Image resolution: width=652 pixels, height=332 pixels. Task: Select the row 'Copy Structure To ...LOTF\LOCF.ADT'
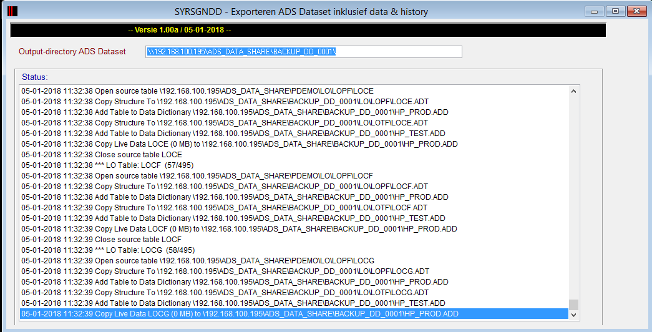pos(294,208)
